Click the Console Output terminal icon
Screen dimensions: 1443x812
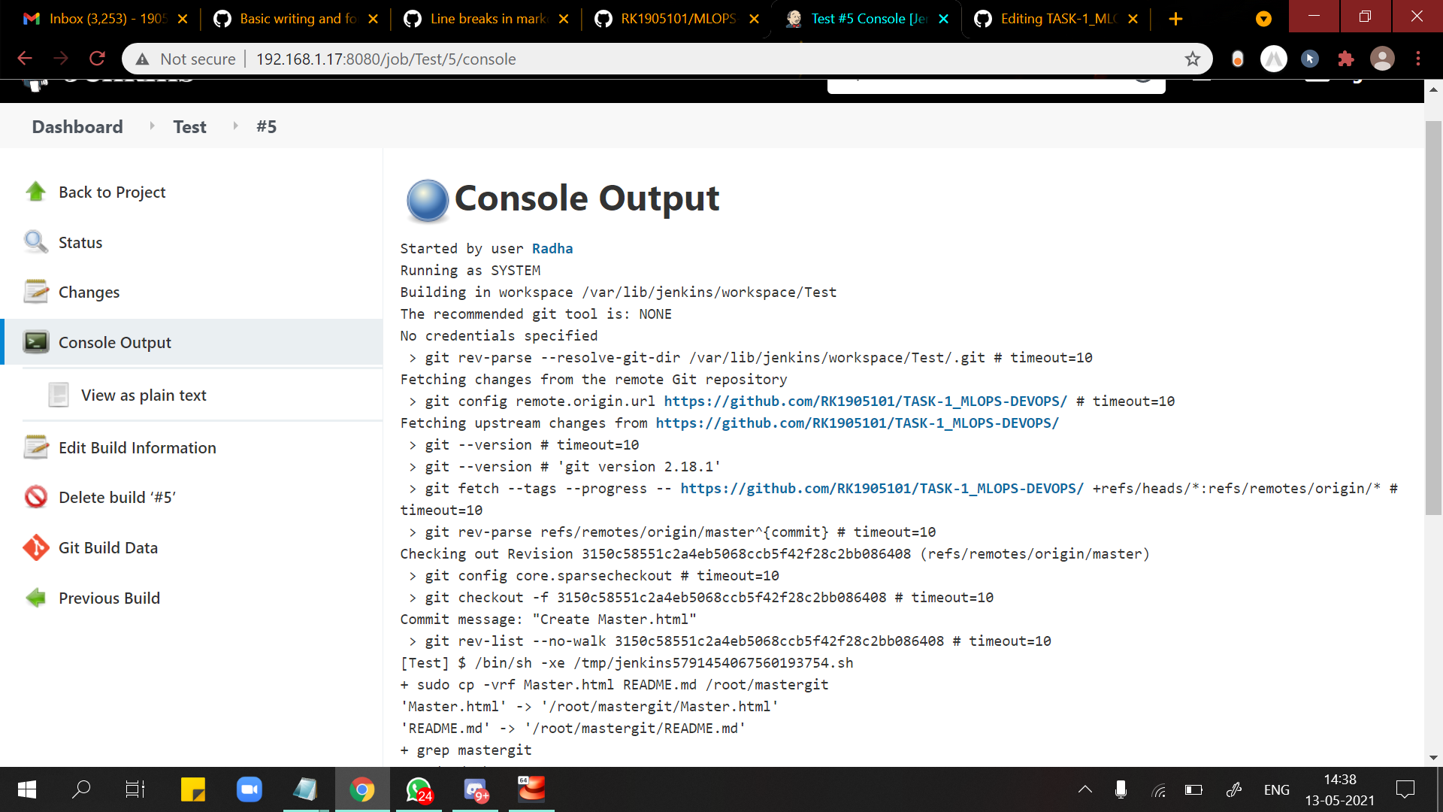coord(35,342)
